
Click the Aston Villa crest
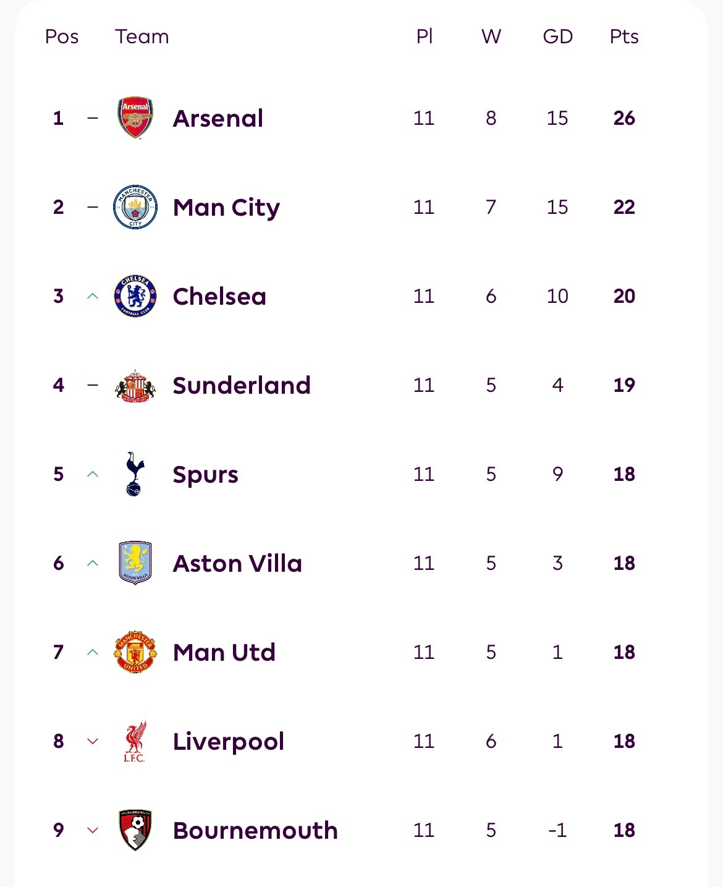tap(135, 563)
